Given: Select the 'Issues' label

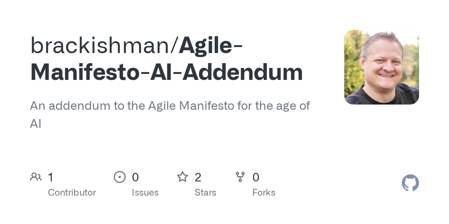Looking at the screenshot, I should pyautogui.click(x=145, y=193).
